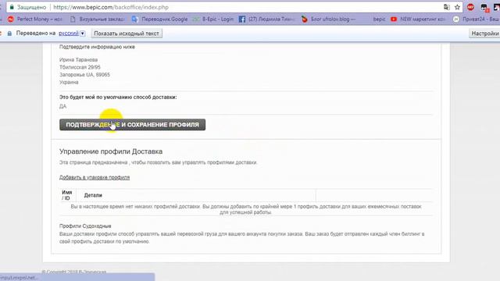Click the Показать исходный текст button
Viewport: 500px width, 281px height.
(x=127, y=33)
